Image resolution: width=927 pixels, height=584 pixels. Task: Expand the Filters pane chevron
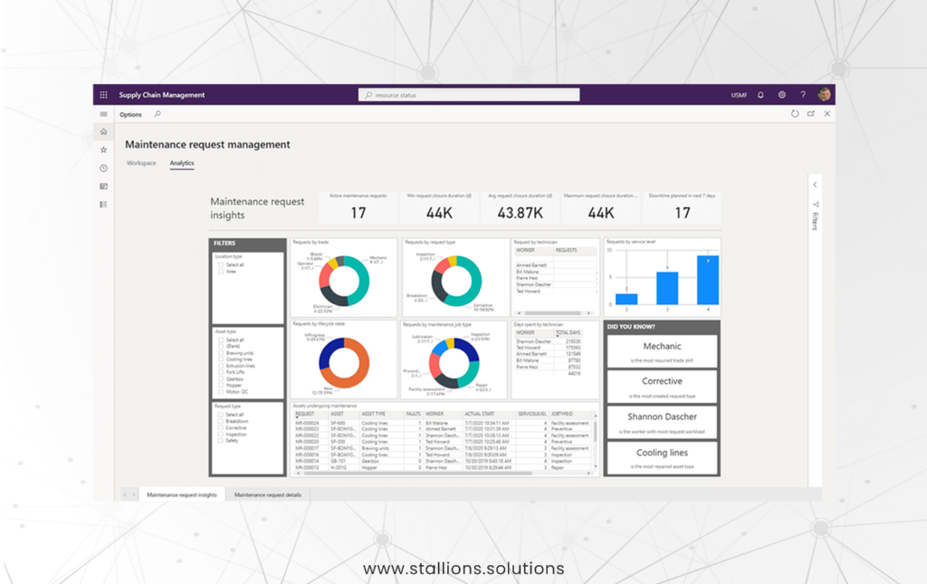click(x=816, y=185)
